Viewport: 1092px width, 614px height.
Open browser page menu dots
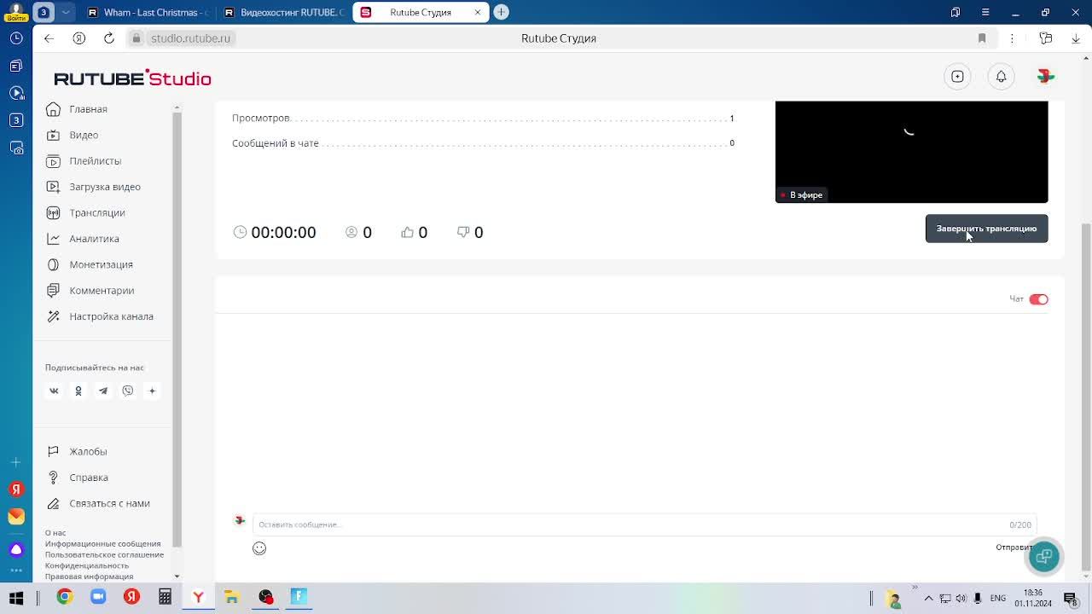[1012, 38]
